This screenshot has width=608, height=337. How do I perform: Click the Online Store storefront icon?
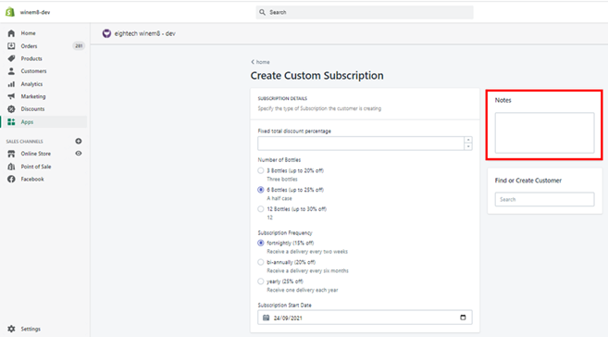click(11, 154)
